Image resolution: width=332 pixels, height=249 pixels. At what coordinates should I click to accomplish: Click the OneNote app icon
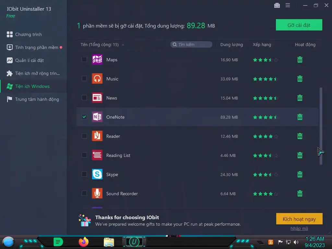97,117
